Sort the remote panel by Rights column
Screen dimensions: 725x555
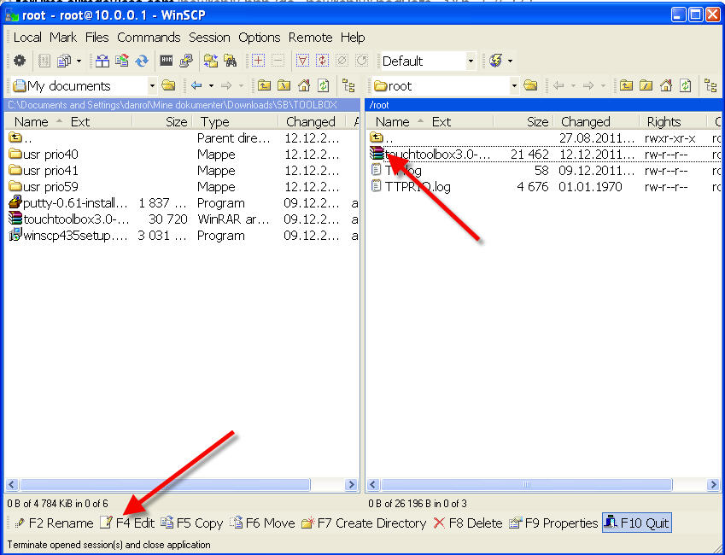click(x=673, y=122)
